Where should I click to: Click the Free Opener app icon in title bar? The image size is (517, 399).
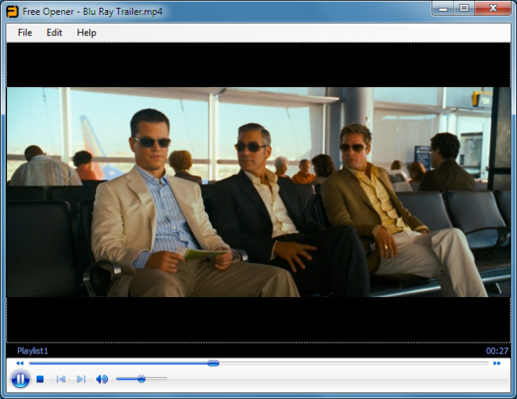point(13,12)
